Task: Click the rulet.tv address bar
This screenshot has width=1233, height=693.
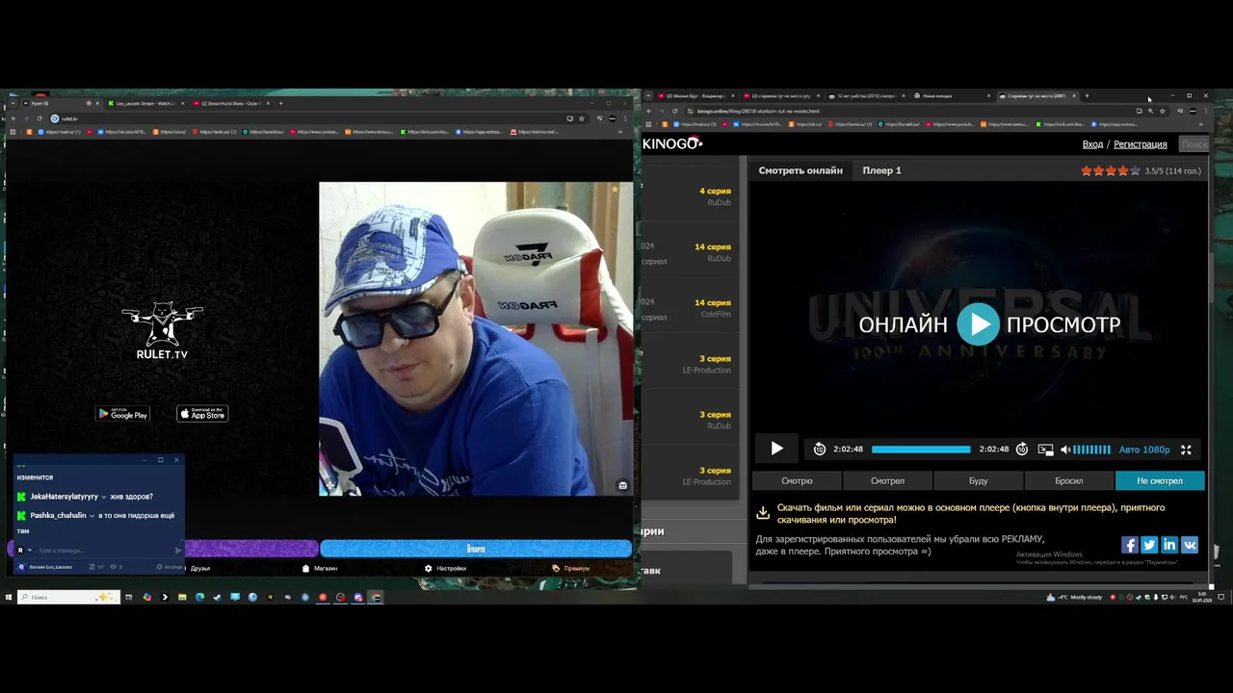Action: coord(308,118)
